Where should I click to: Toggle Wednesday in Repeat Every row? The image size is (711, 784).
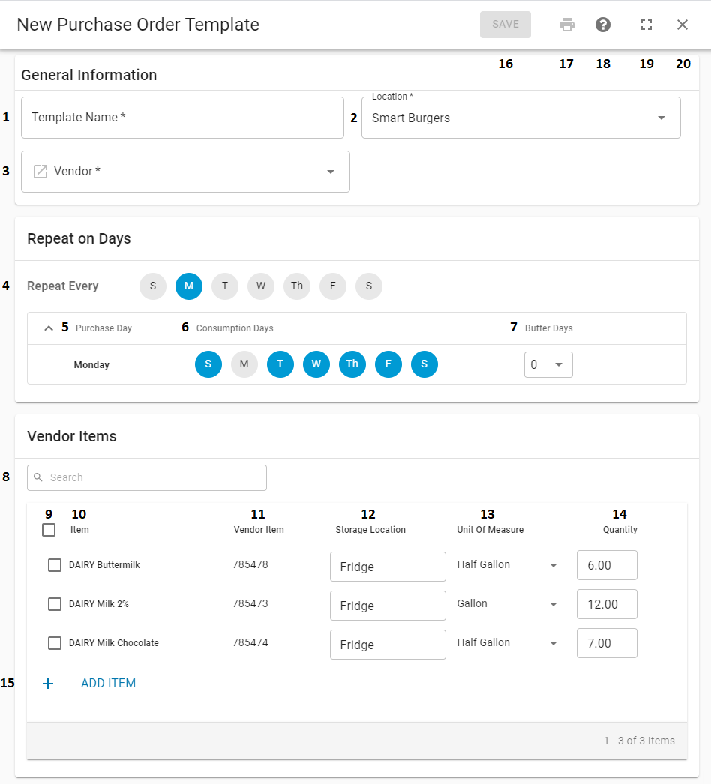[x=261, y=286]
